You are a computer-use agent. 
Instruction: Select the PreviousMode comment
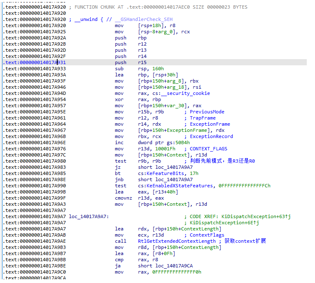(207, 112)
